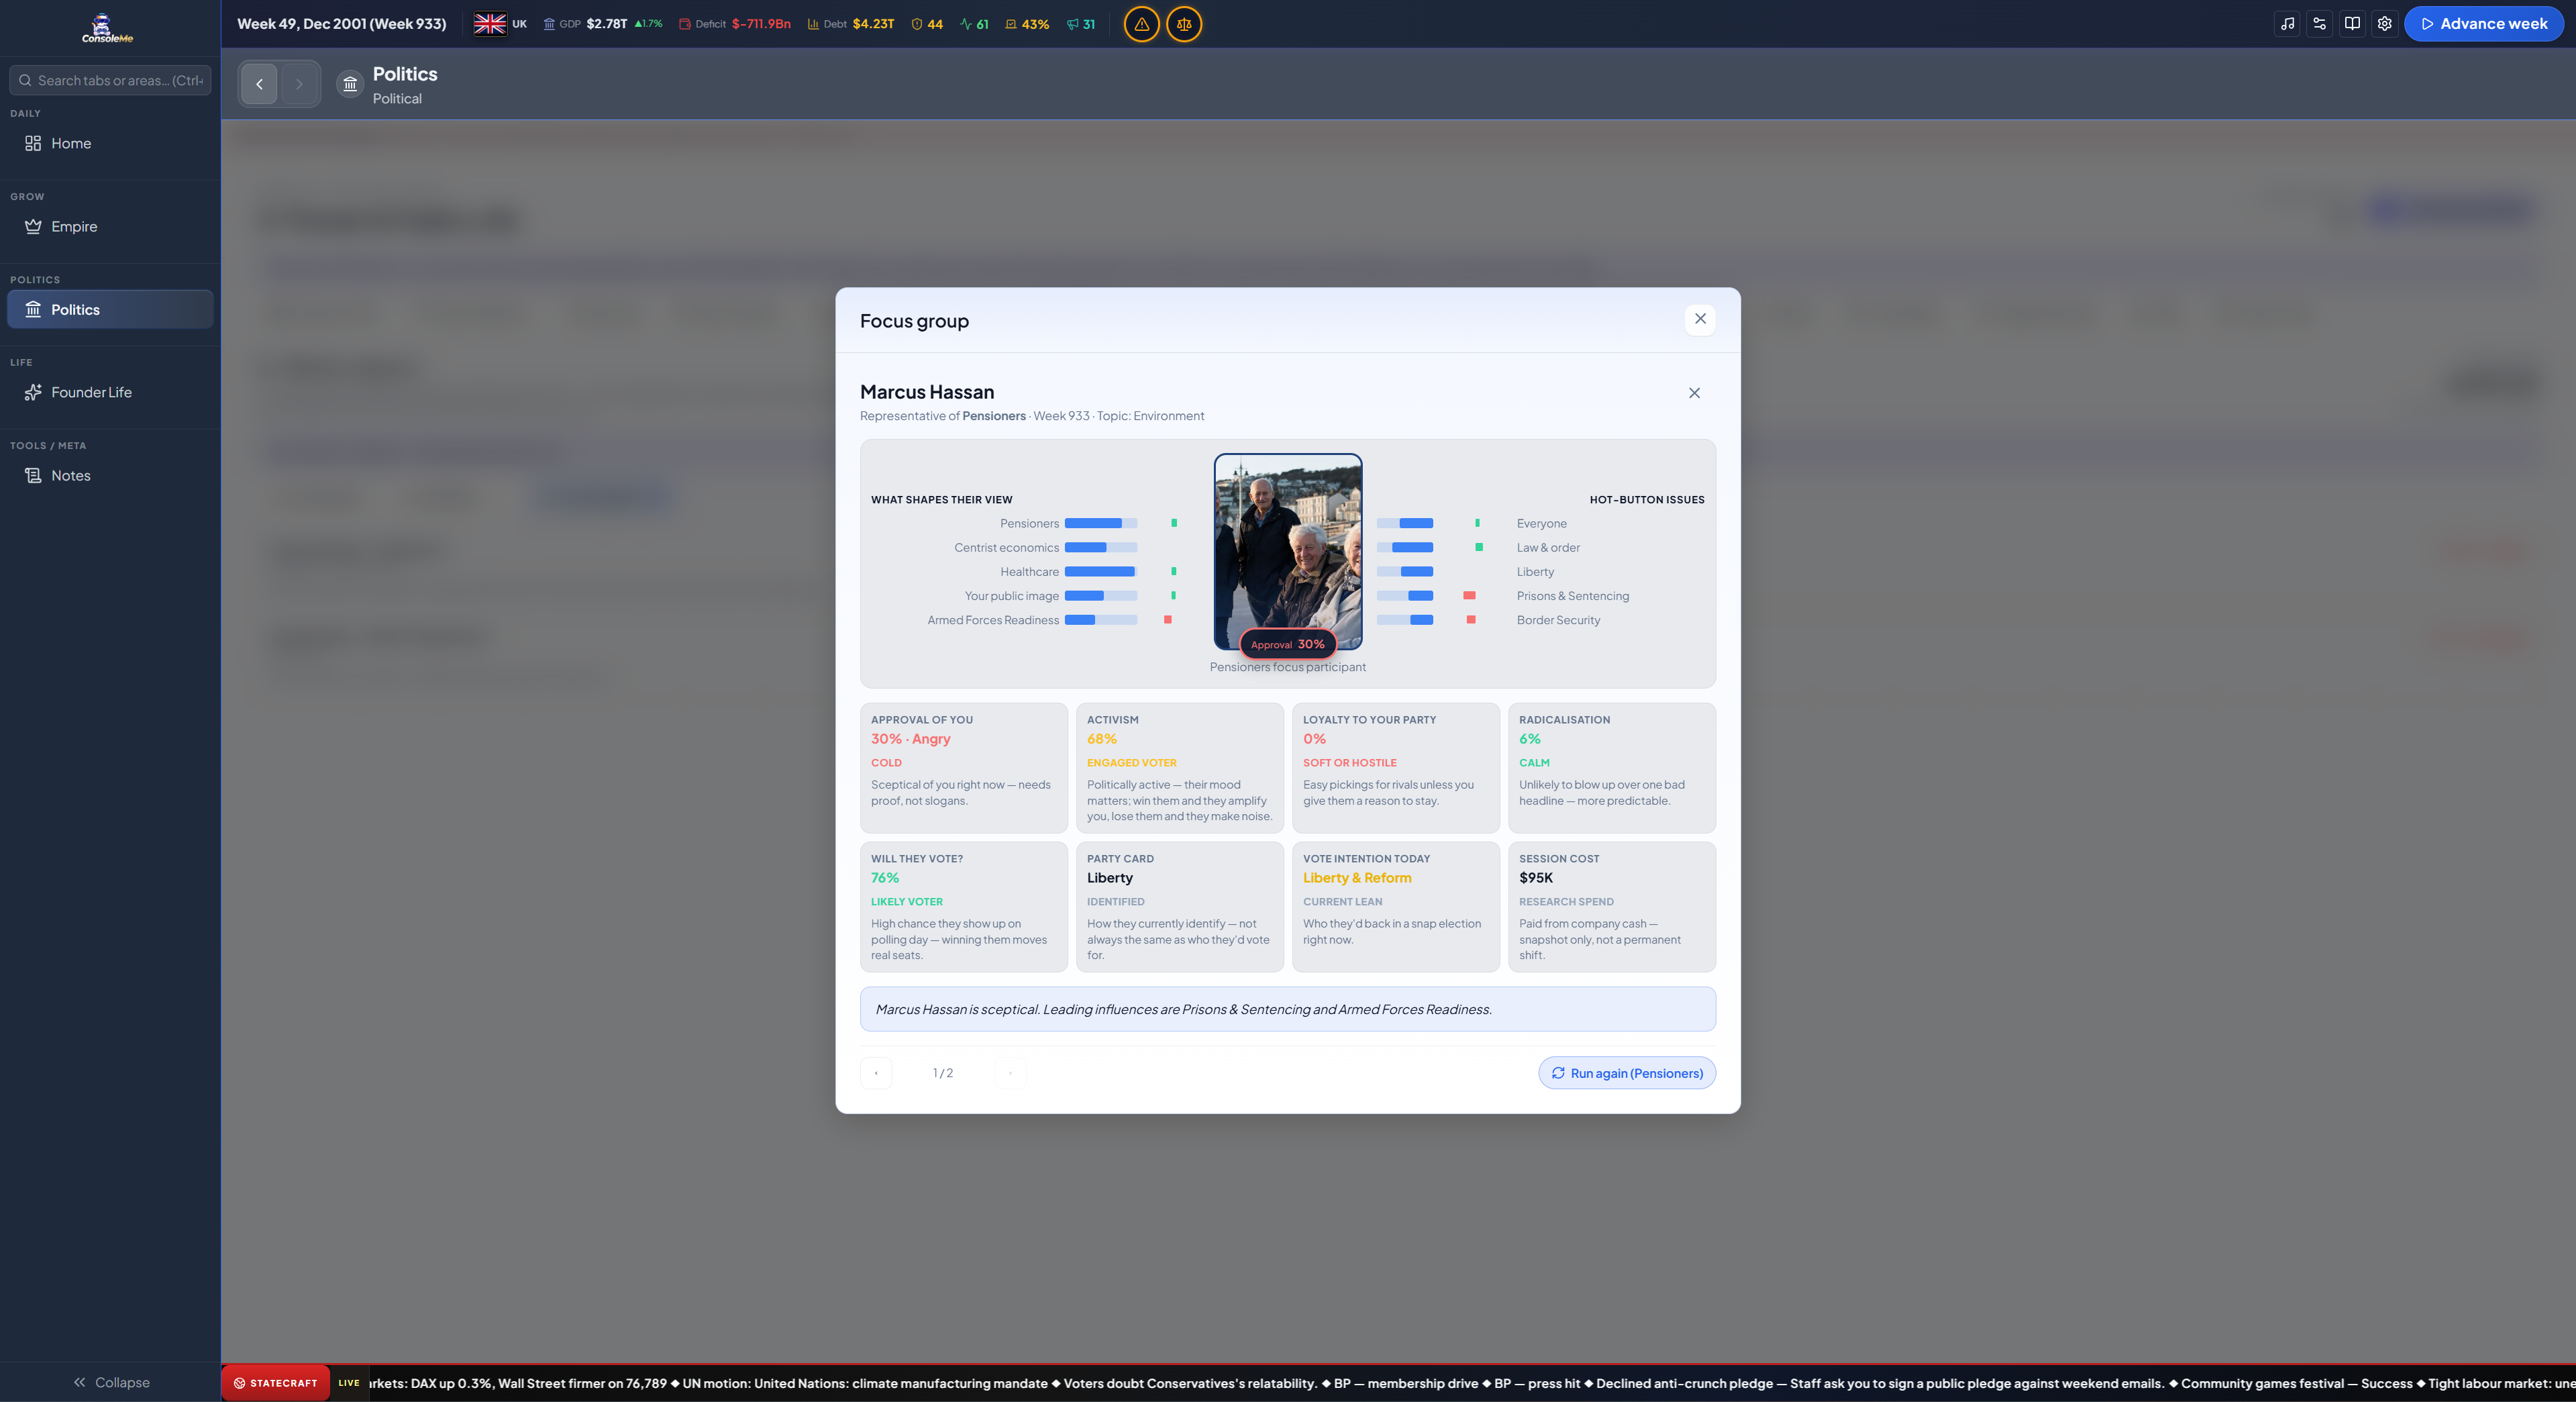Viewport: 2576px width, 1402px height.
Task: Click Marcus Hassan's participant photo
Action: coord(1288,551)
